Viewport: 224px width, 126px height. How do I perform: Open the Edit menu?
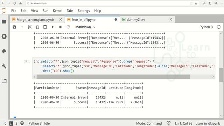click(23, 11)
